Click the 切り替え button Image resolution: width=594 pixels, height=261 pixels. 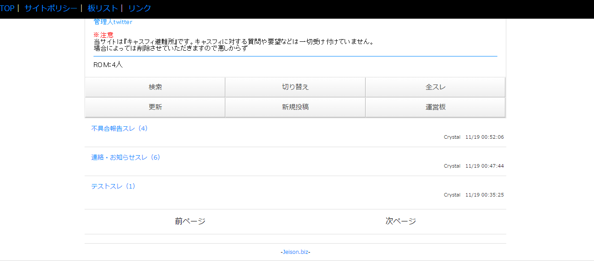tap(295, 87)
